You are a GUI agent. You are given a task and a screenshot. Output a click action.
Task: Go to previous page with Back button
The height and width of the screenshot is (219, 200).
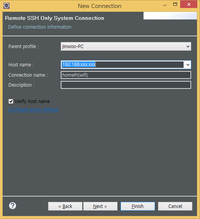pyautogui.click(x=65, y=206)
